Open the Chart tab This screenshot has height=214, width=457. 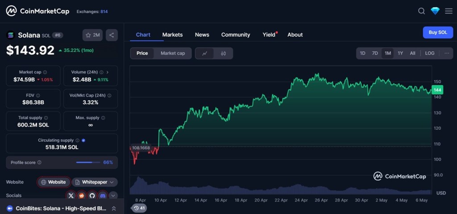click(143, 35)
